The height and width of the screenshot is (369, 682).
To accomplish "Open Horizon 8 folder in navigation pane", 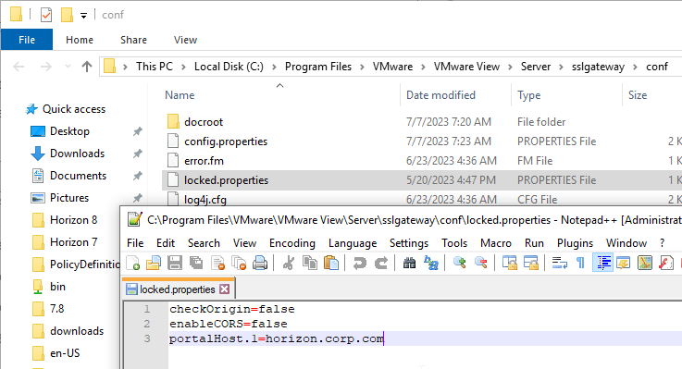I will (x=73, y=220).
